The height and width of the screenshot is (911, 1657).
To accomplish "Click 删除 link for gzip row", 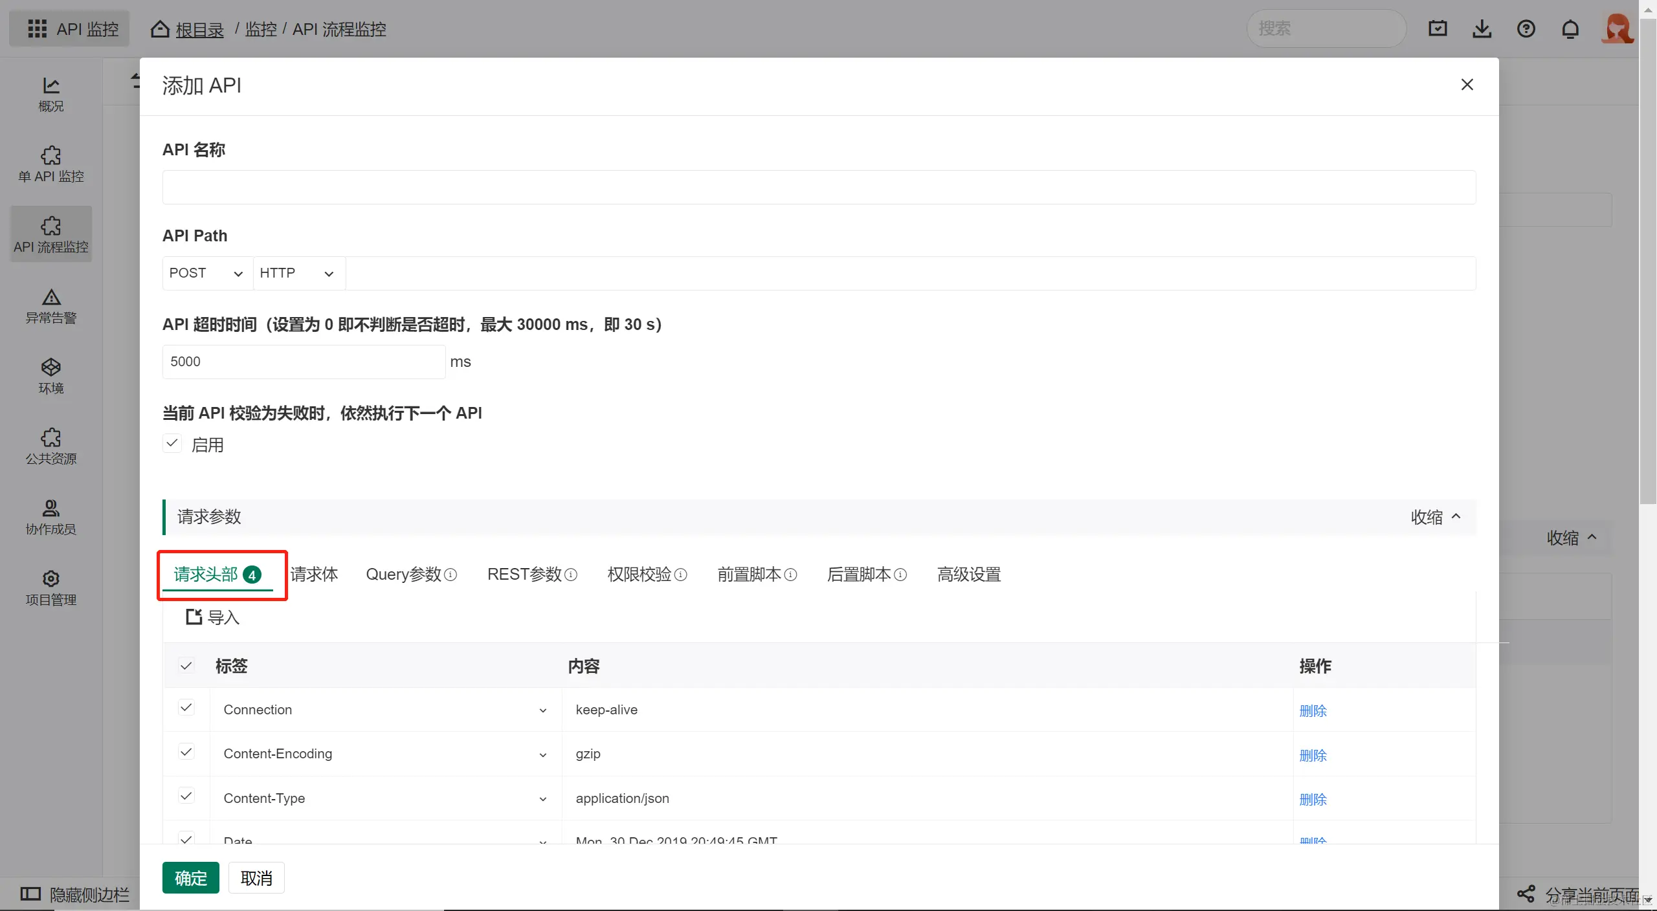I will [1313, 755].
